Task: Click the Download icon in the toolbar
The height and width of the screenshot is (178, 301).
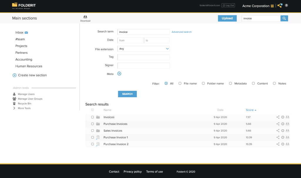Action: [x=85, y=17]
